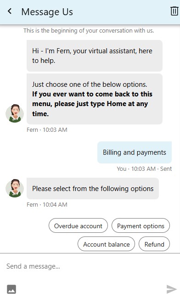Click Fern's avatar beside the menu message
Image resolution: width=180 pixels, height=298 pixels.
(x=15, y=113)
